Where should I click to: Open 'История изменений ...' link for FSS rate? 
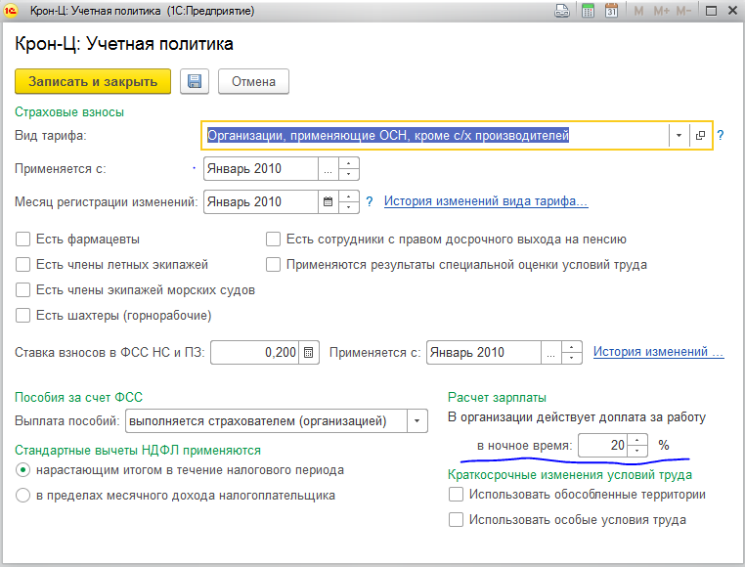click(x=659, y=352)
